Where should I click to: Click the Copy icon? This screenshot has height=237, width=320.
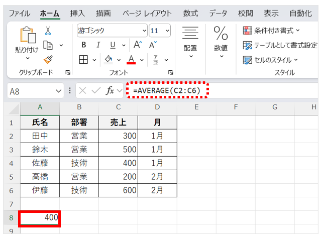click(x=48, y=45)
